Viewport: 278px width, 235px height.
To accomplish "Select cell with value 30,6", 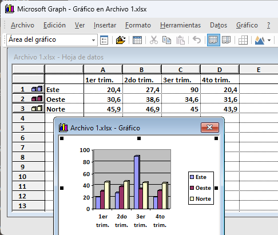I will 103,99.
